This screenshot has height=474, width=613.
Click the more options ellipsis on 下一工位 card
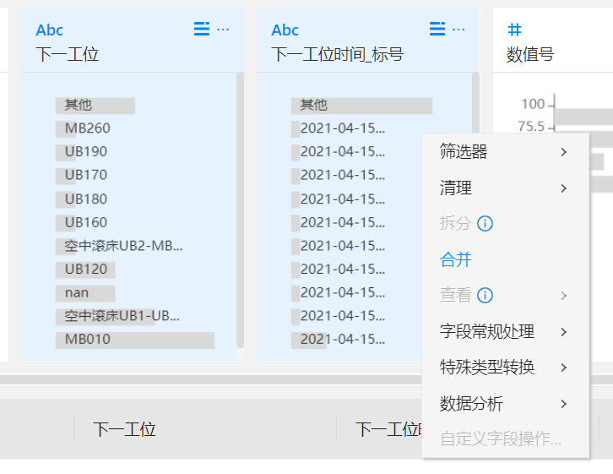[223, 30]
